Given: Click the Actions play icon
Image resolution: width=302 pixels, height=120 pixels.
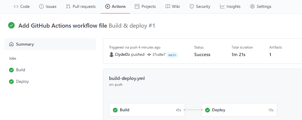Looking at the screenshot, I should (x=107, y=6).
